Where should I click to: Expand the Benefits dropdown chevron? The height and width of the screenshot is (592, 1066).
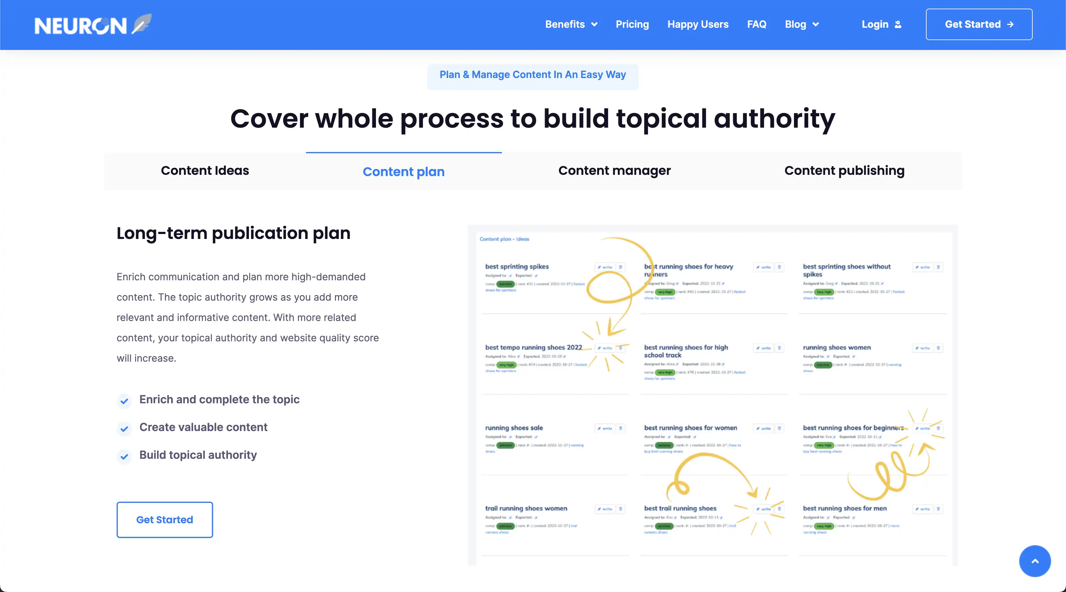[594, 24]
